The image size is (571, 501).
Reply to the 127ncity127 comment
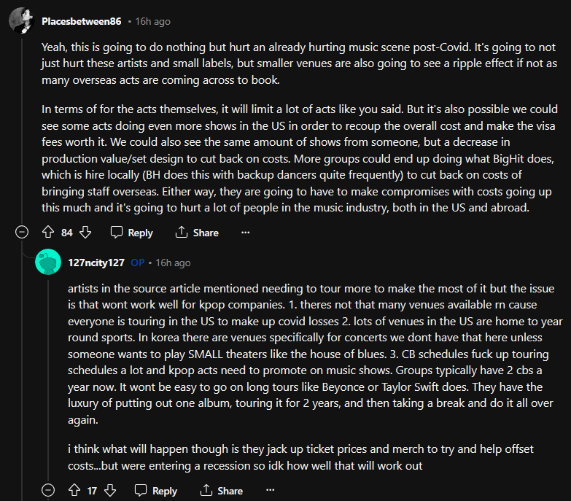pyautogui.click(x=156, y=490)
